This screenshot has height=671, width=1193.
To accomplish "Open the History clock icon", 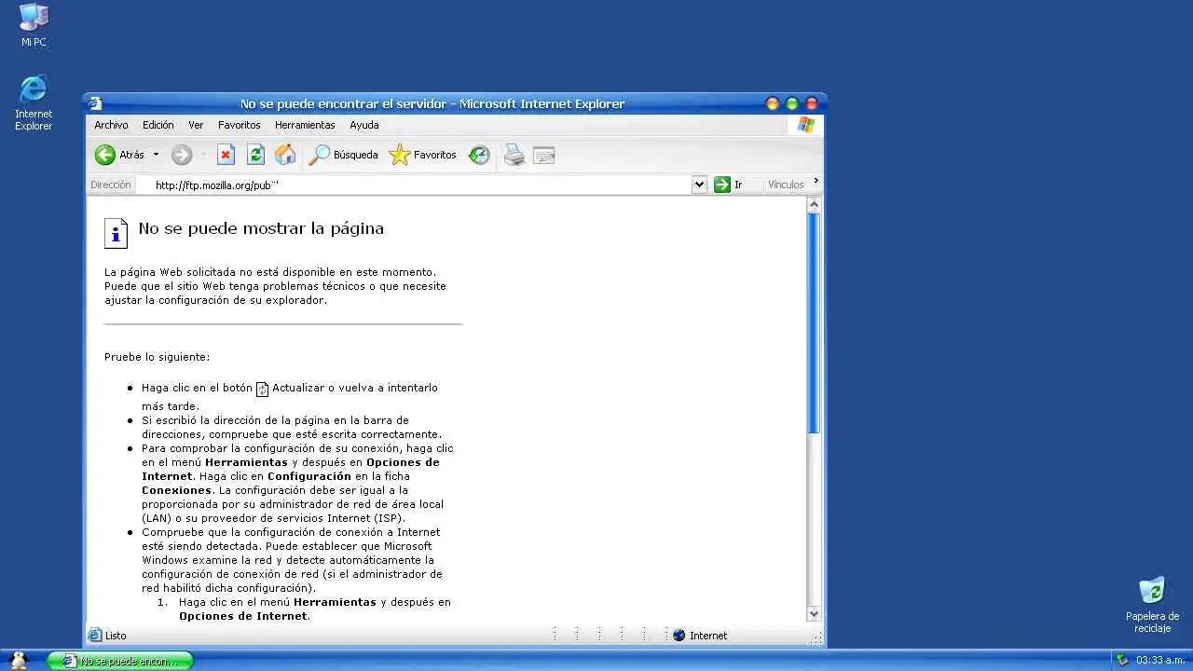I will point(479,155).
